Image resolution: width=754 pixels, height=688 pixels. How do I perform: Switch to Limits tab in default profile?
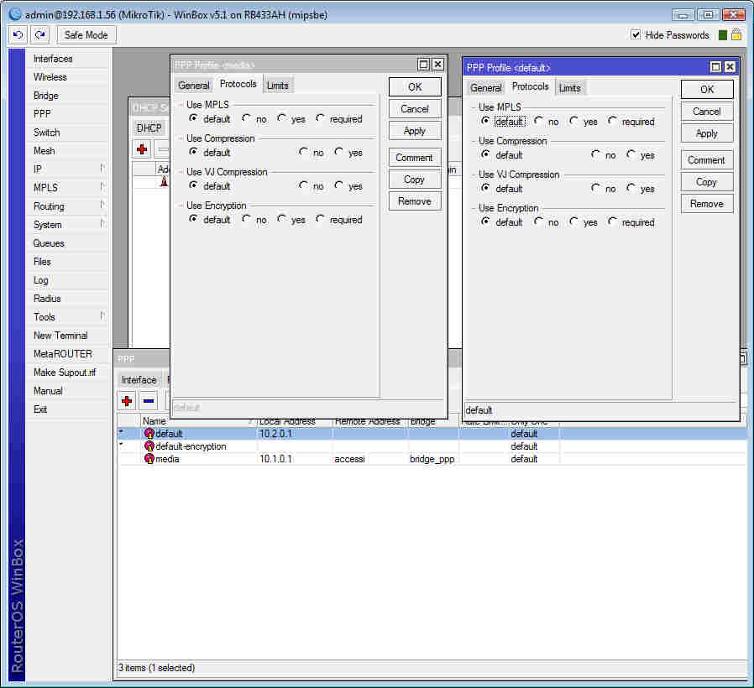570,88
